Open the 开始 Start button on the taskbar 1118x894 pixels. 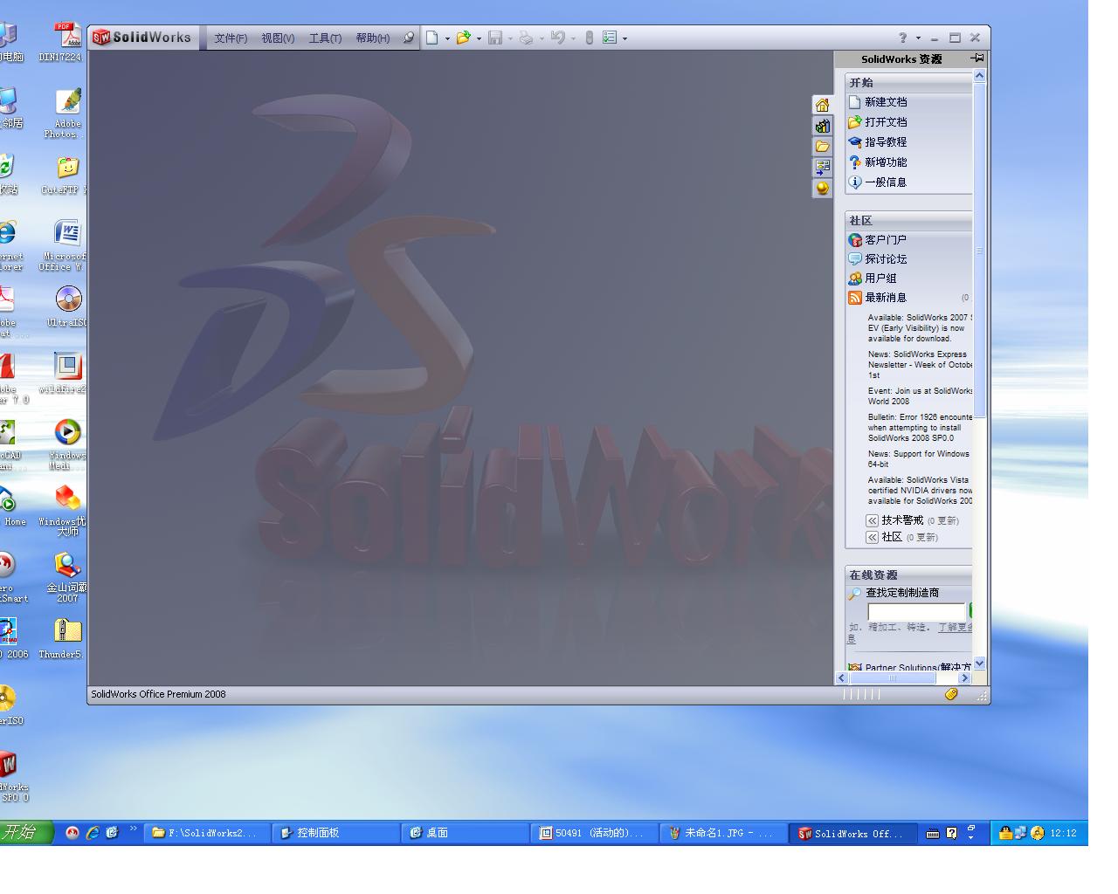tap(26, 832)
